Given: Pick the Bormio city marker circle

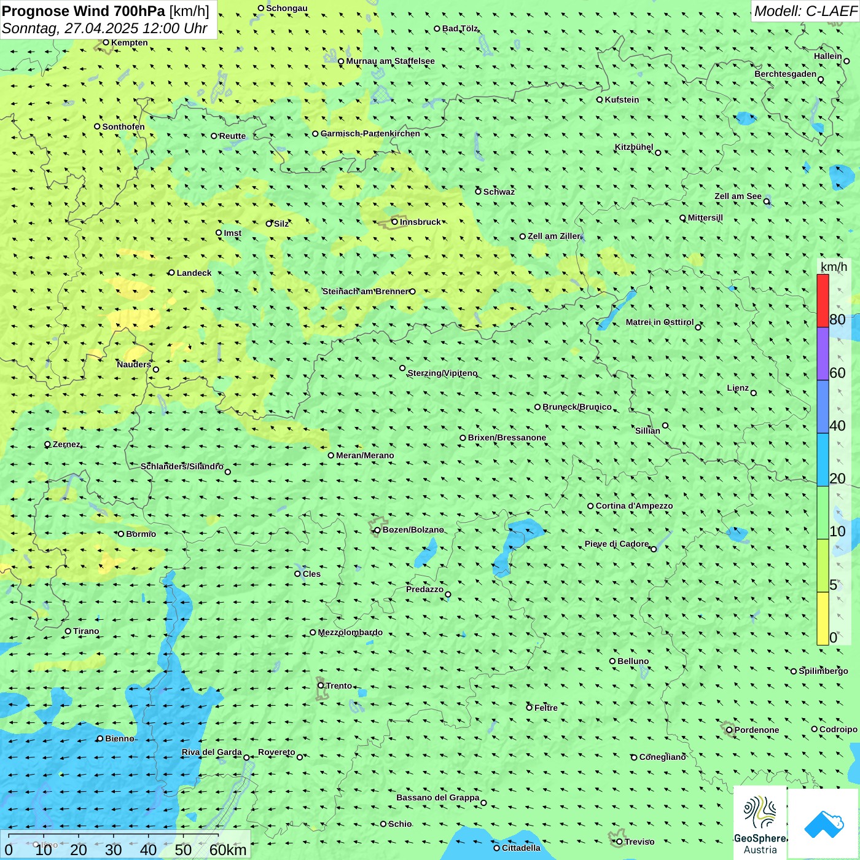Looking at the screenshot, I should (121, 534).
